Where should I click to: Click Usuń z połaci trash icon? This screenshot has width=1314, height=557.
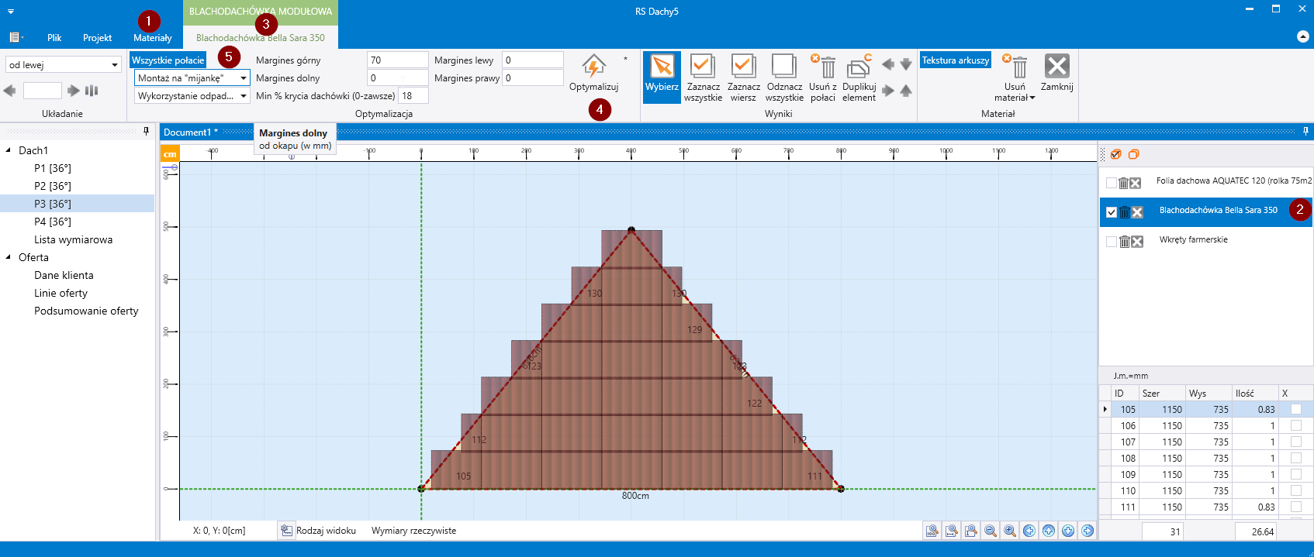tap(824, 67)
